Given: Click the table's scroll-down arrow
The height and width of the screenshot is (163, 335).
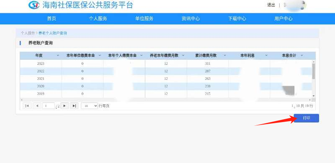Looking at the screenshot, I should click(x=313, y=96).
